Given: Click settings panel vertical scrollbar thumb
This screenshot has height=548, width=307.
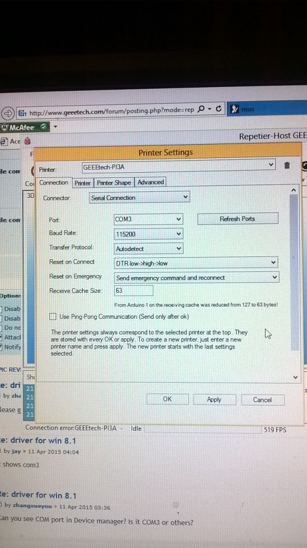Looking at the screenshot, I should pos(294,272).
